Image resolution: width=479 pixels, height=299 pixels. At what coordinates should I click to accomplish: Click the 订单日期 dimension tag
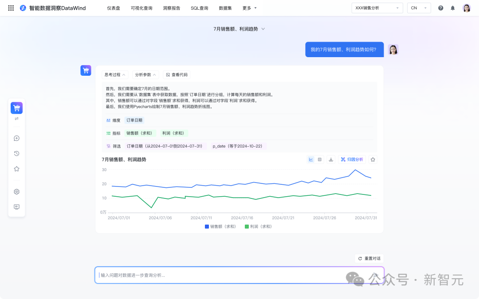pos(134,120)
